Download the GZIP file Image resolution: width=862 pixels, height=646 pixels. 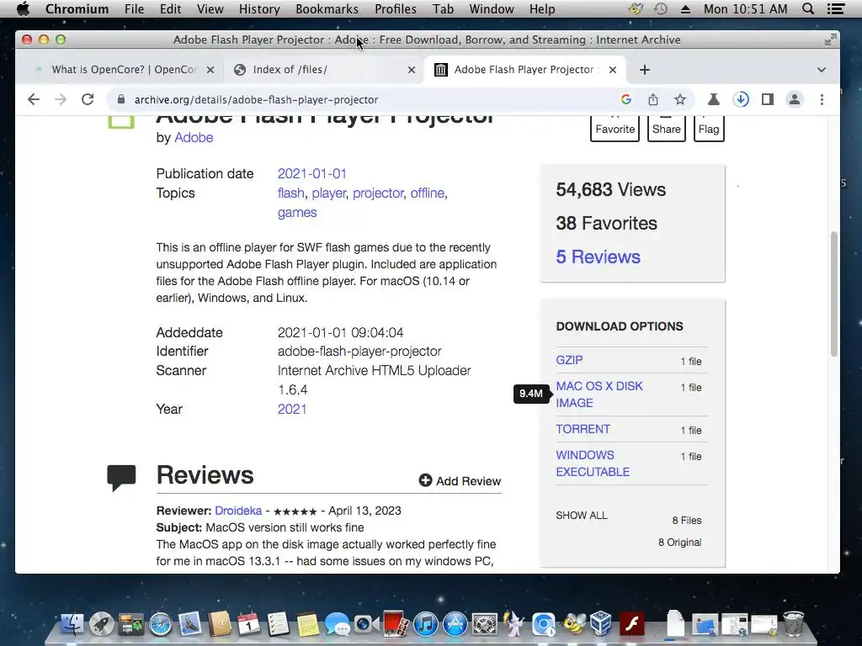(569, 360)
